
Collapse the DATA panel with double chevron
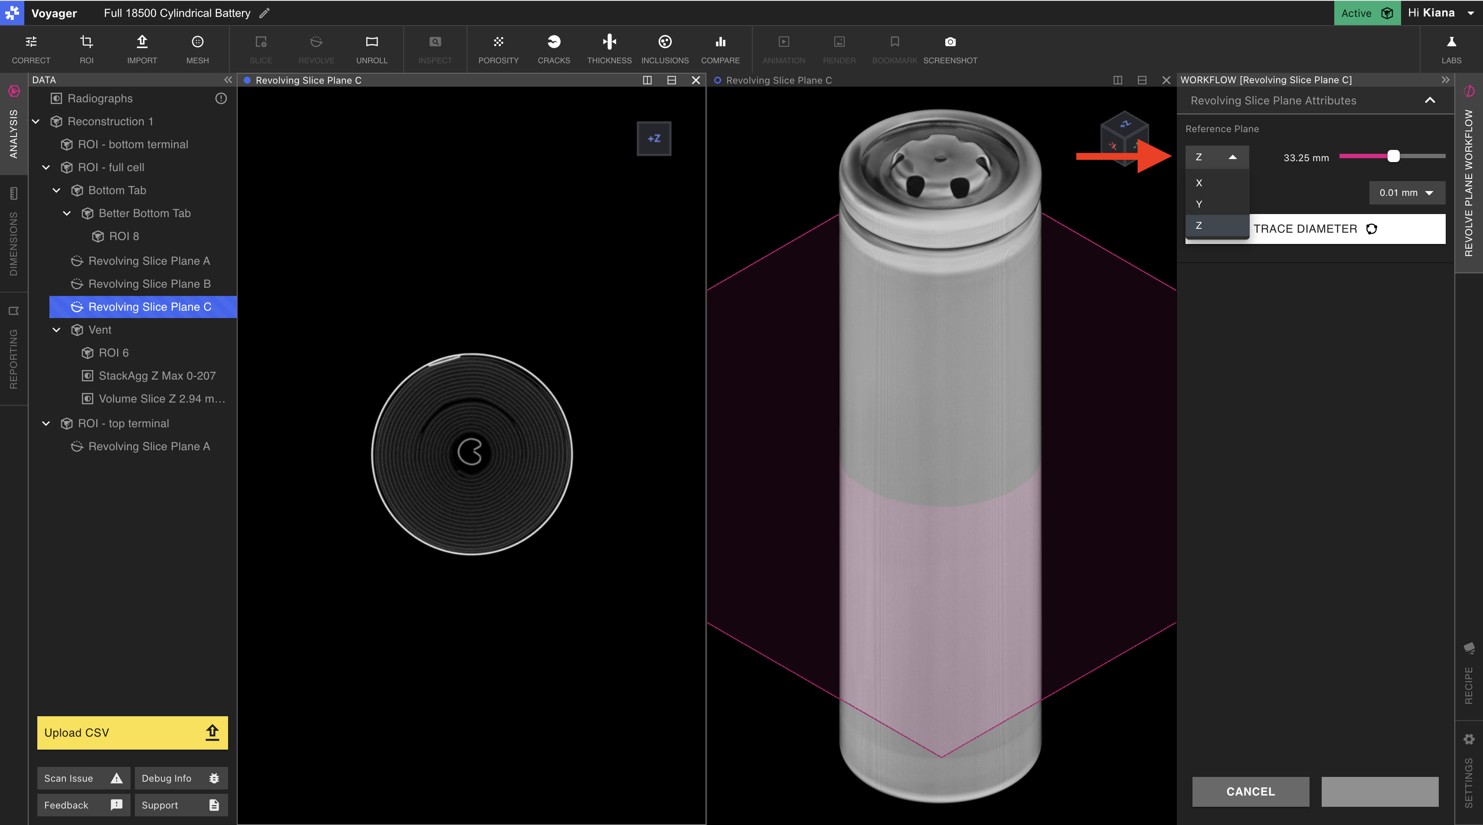point(228,80)
